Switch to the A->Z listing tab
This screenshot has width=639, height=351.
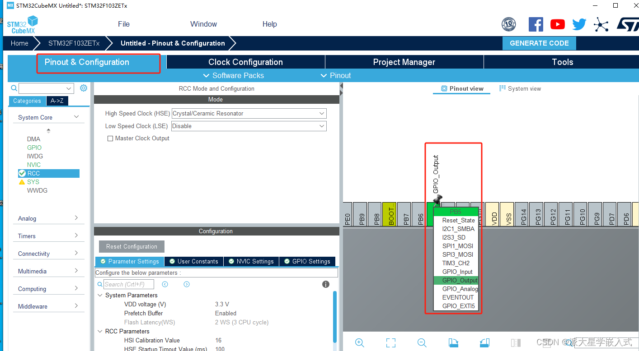[57, 101]
